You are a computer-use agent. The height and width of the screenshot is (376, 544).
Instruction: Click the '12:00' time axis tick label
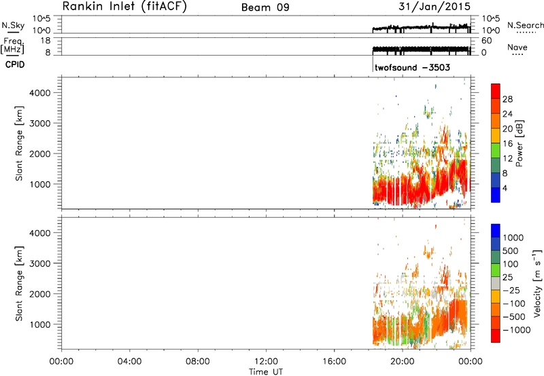point(266,362)
